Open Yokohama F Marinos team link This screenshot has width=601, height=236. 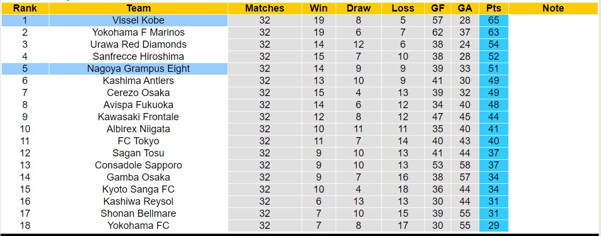[x=138, y=32]
